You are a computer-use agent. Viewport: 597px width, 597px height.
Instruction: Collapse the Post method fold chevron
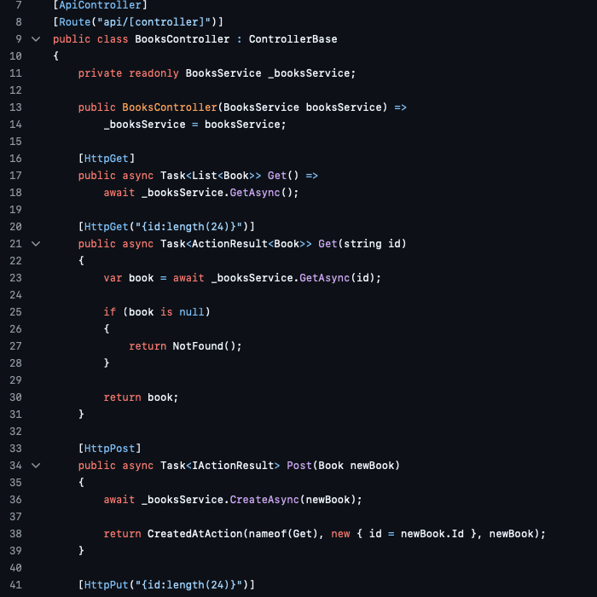point(35,466)
